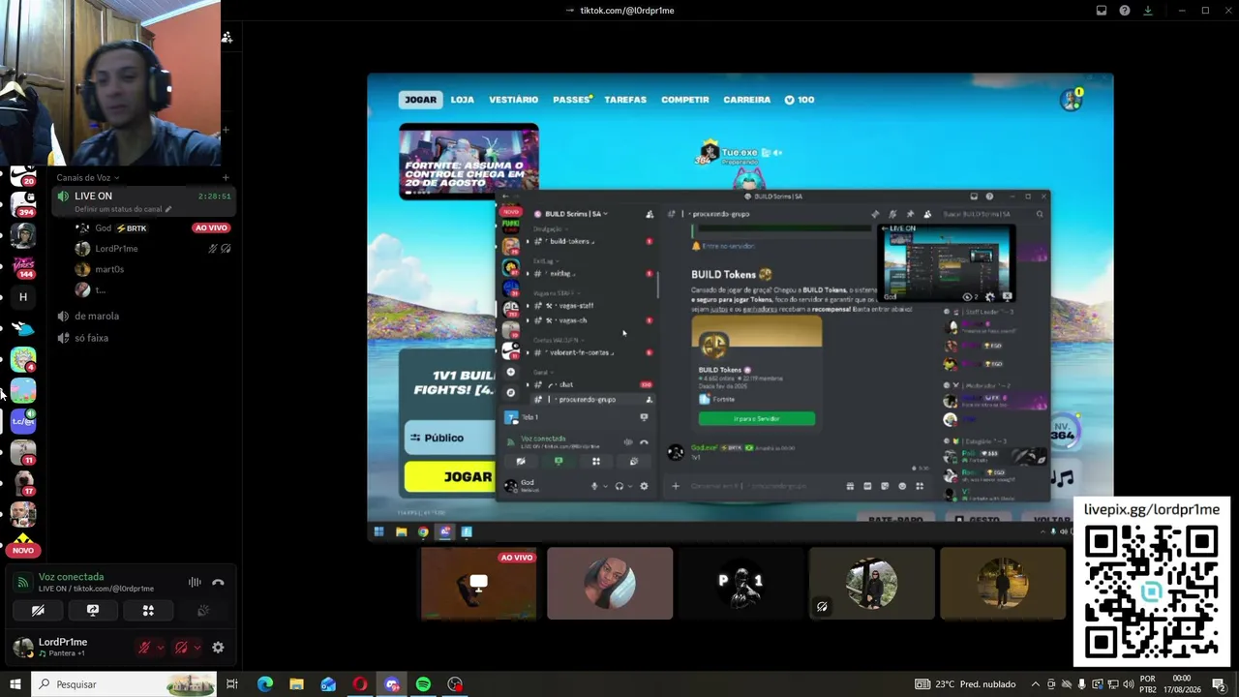Undeafen the headphones in the user panel
Image resolution: width=1239 pixels, height=697 pixels.
coord(181,648)
